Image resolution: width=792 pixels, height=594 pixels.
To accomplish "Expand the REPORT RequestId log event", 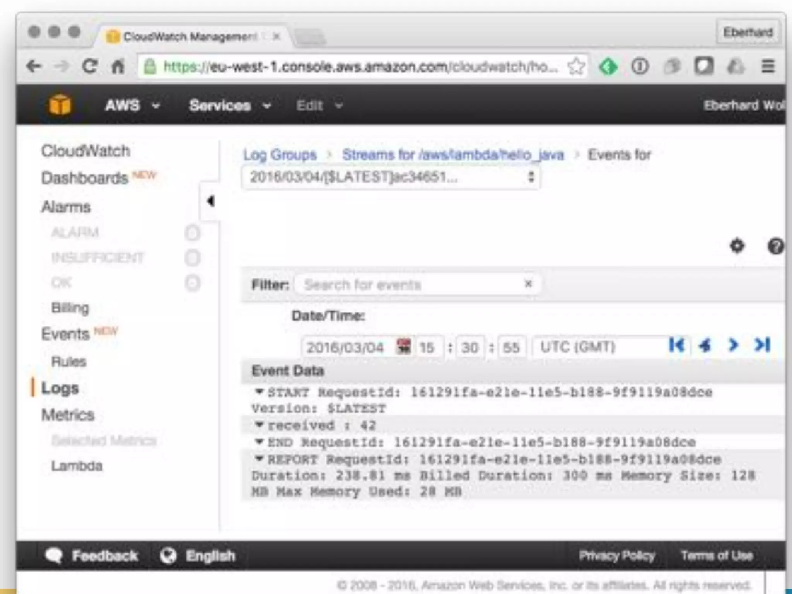I will tap(259, 459).
